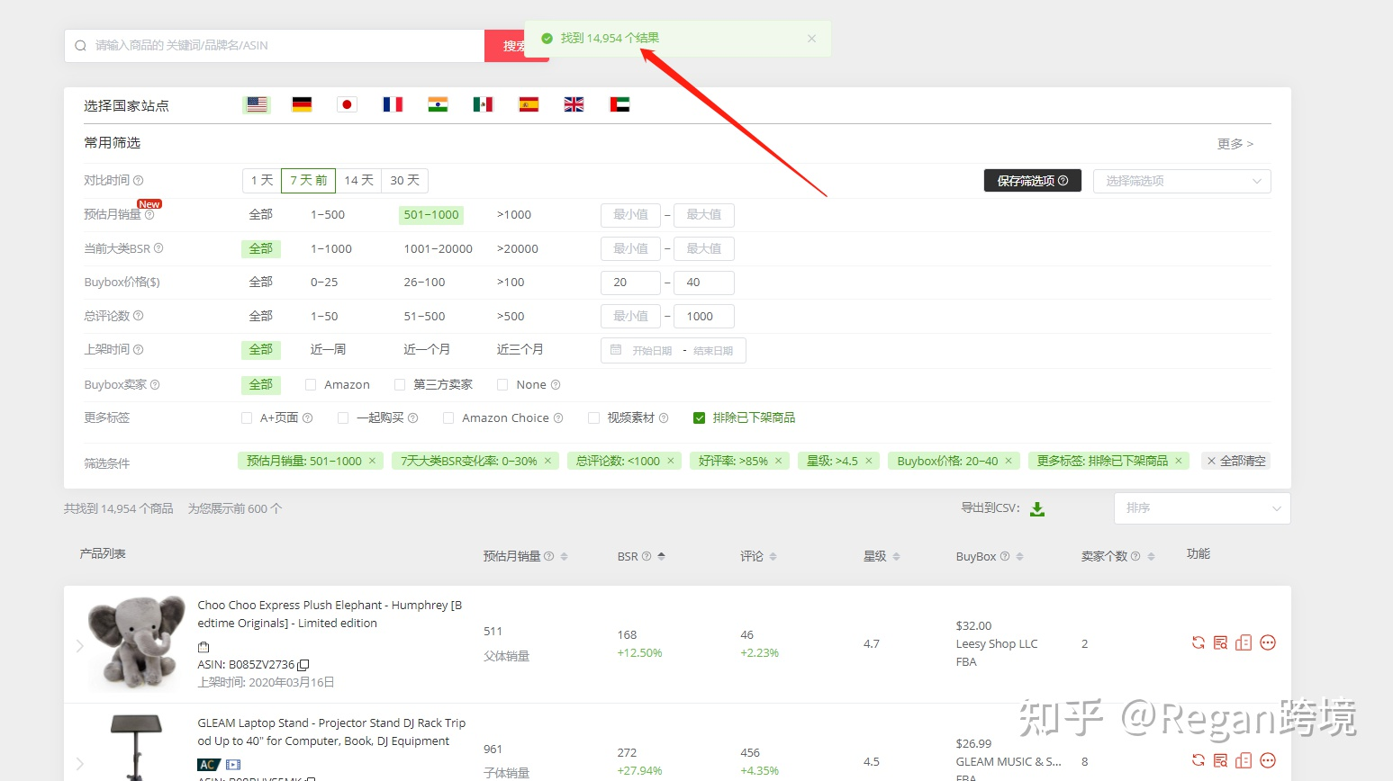Select the Japan flag site
Screen dimensions: 1393x781
(347, 103)
